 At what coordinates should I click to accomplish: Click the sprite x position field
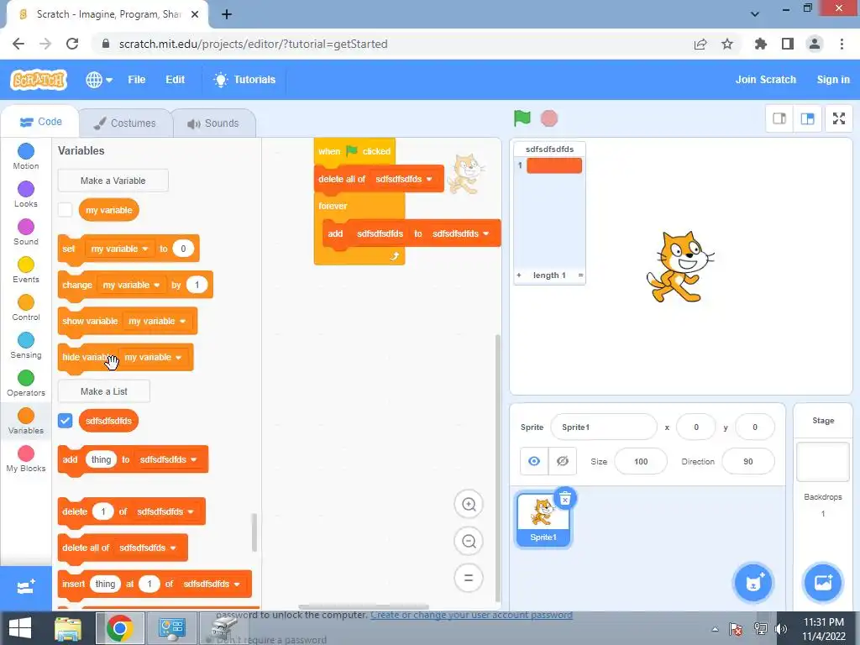(696, 427)
